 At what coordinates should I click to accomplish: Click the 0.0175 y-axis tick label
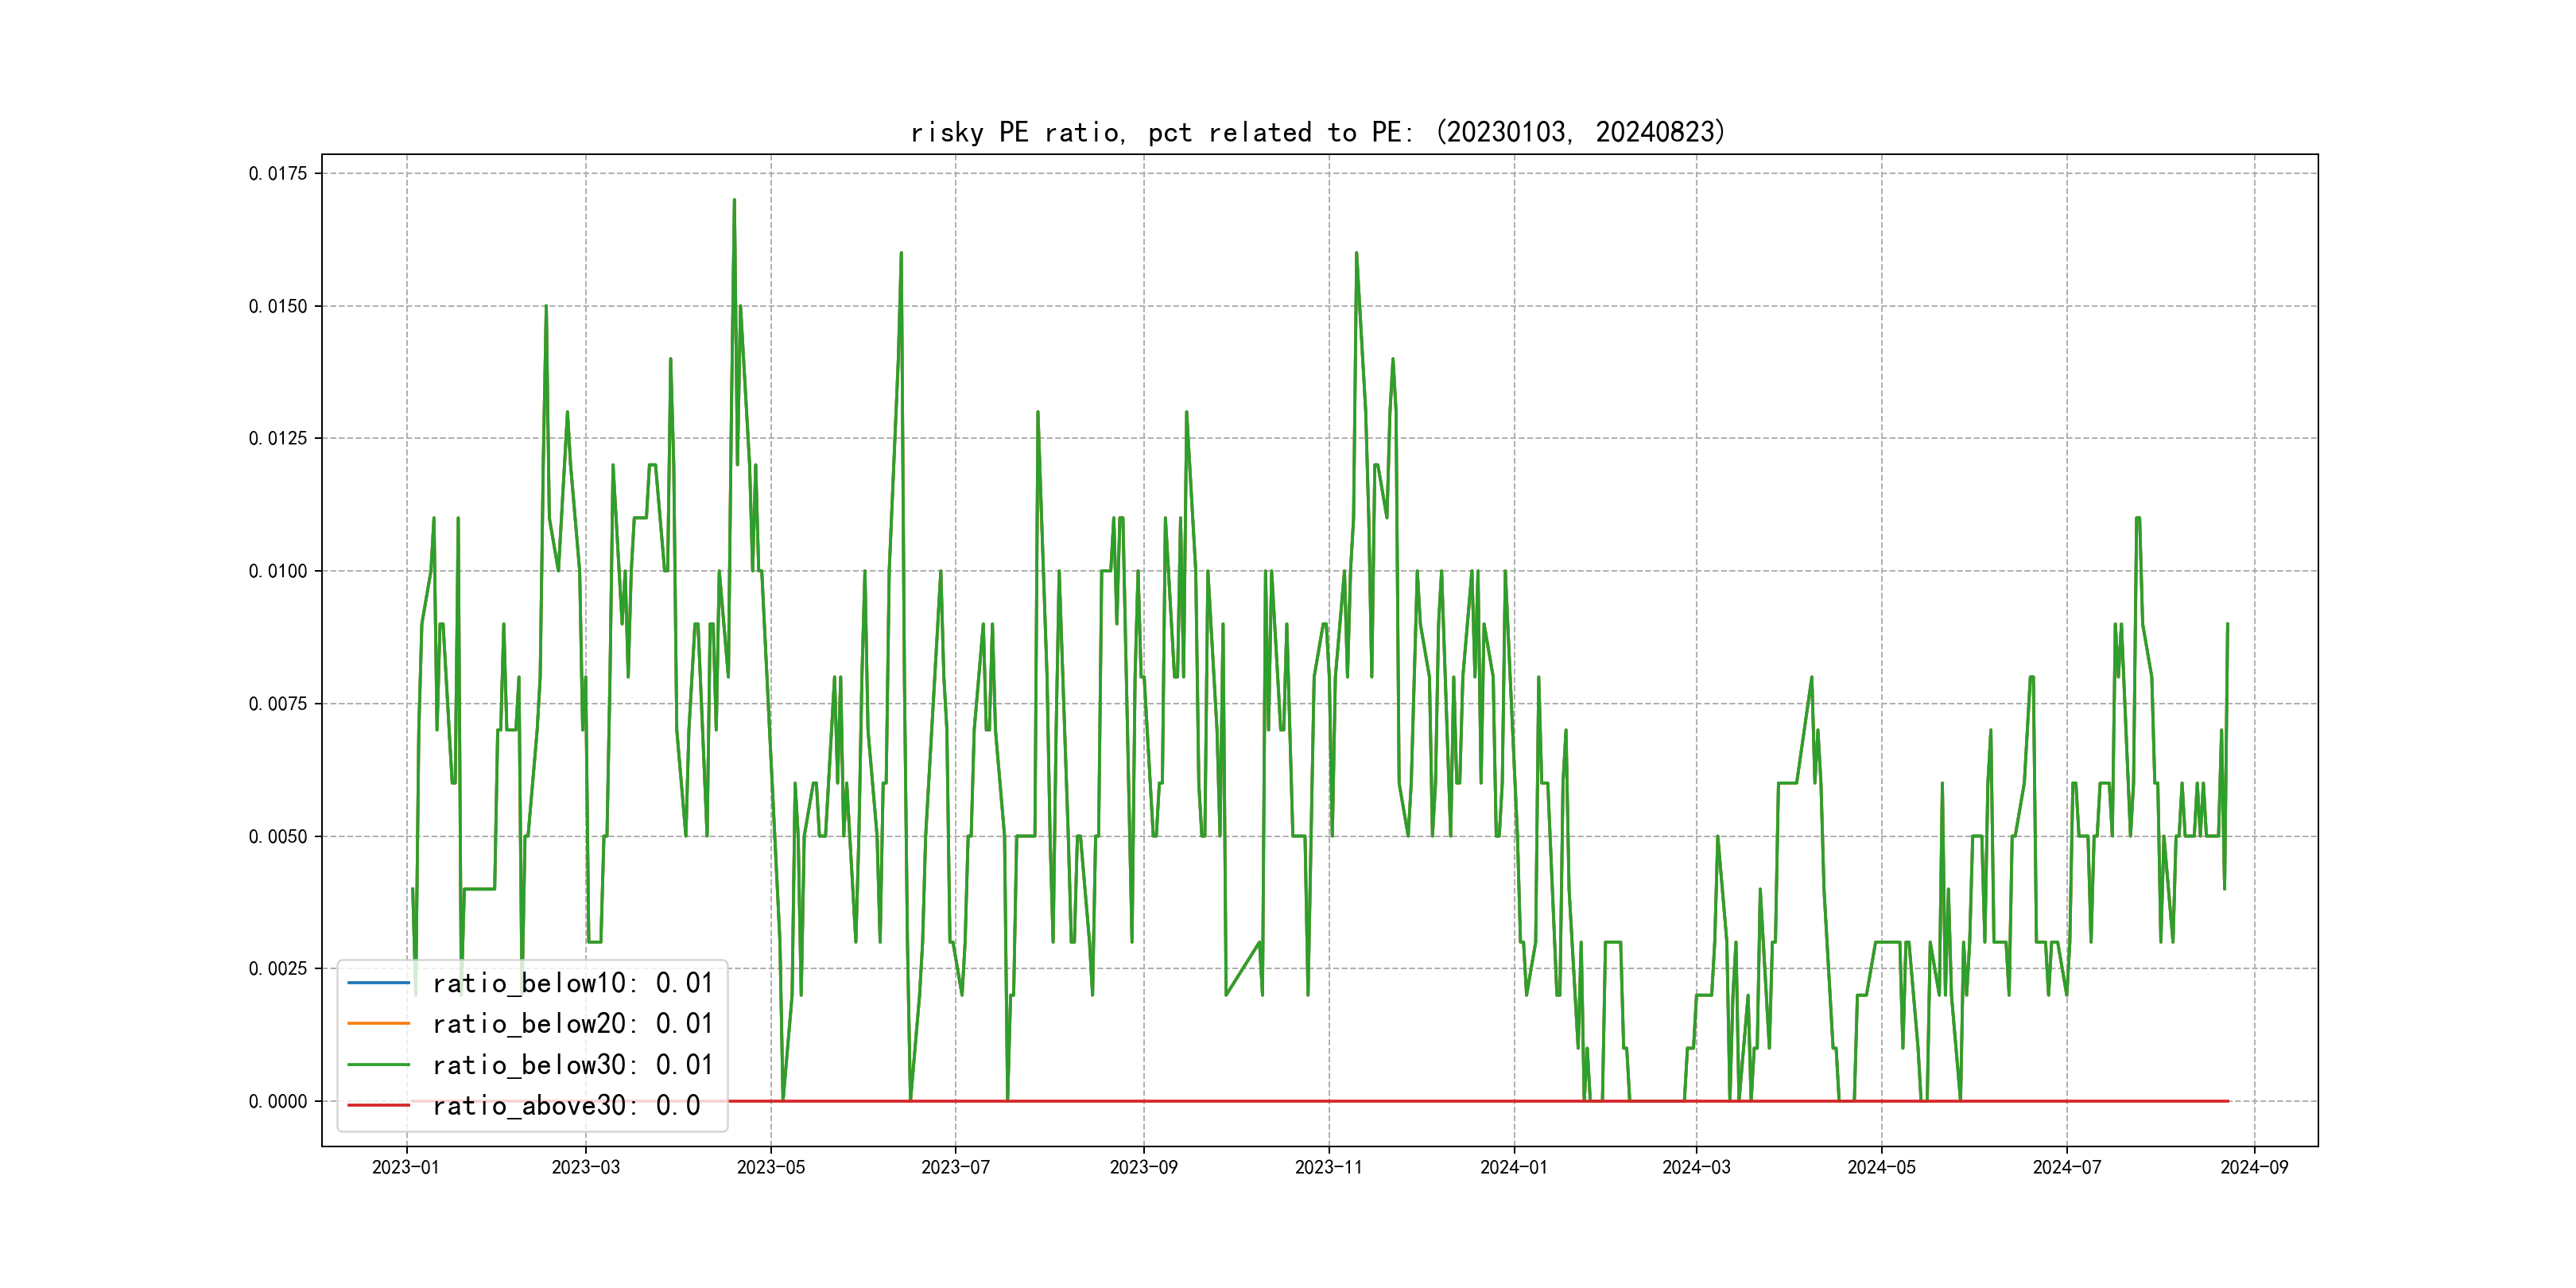point(278,174)
